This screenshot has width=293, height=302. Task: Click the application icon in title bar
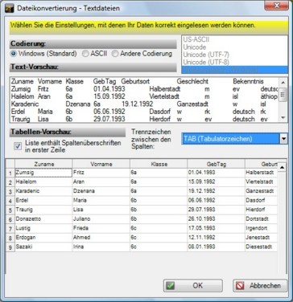(9, 8)
